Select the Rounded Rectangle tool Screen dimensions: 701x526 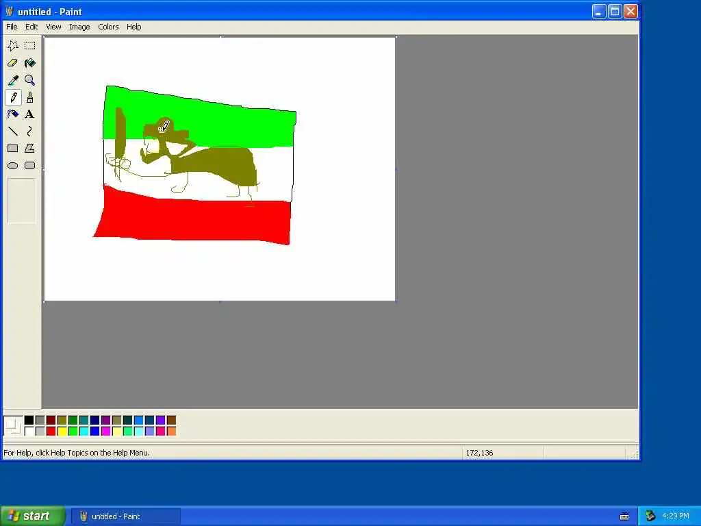click(x=29, y=166)
